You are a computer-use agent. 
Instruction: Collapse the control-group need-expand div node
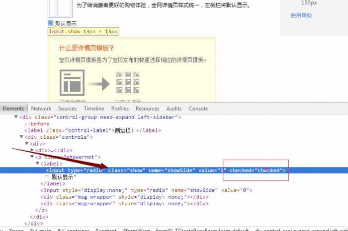[x=16, y=117]
